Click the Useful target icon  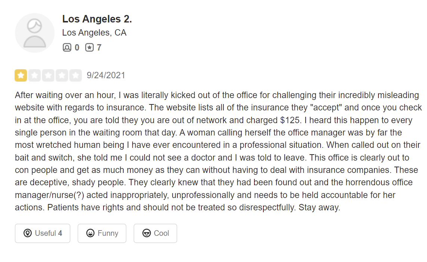pos(28,233)
